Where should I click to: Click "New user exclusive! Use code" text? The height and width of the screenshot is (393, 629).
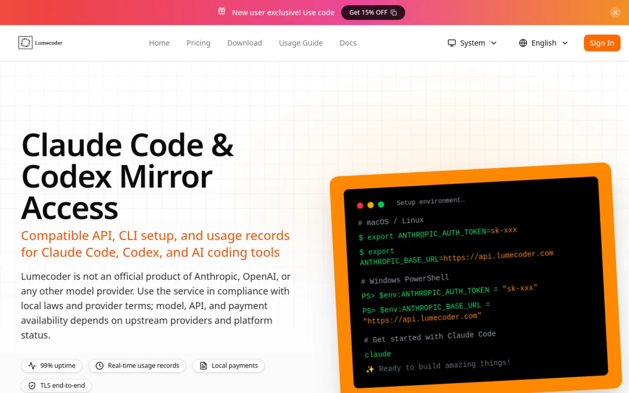283,13
